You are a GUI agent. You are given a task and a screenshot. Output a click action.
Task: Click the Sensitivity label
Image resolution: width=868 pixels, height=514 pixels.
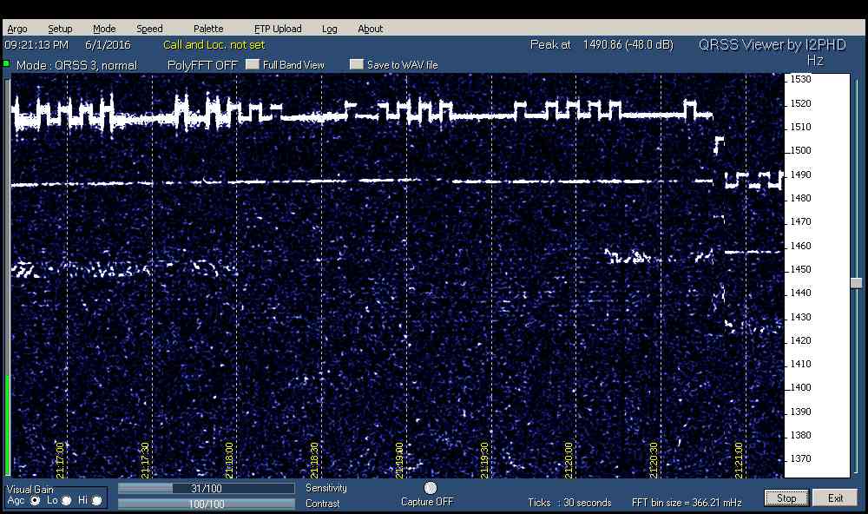pyautogui.click(x=326, y=488)
